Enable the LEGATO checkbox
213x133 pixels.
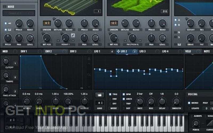click(x=189, y=108)
